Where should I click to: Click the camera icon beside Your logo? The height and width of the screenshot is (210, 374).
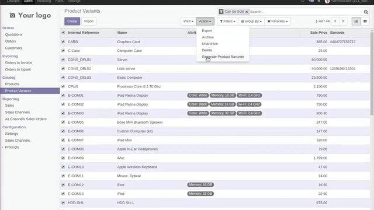pyautogui.click(x=12, y=16)
